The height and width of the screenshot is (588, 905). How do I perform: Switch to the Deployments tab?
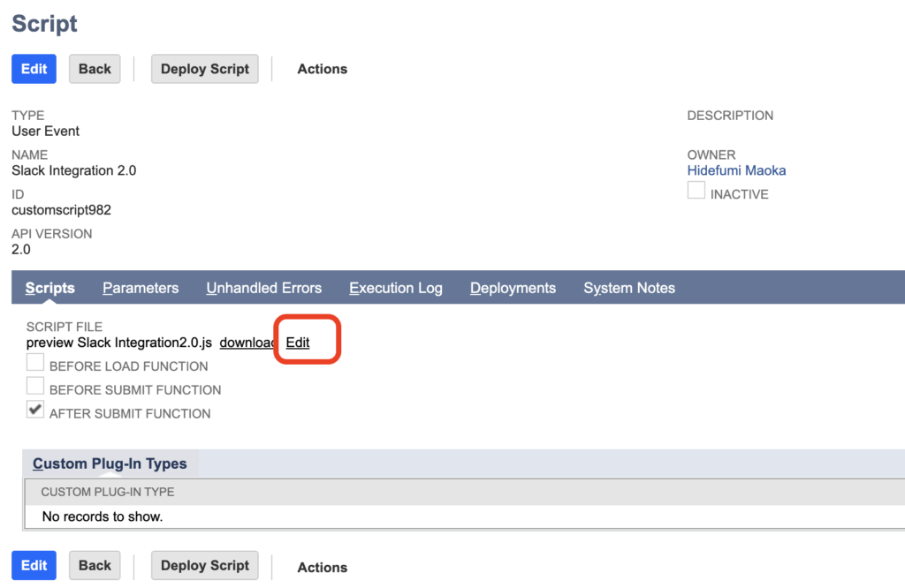513,288
